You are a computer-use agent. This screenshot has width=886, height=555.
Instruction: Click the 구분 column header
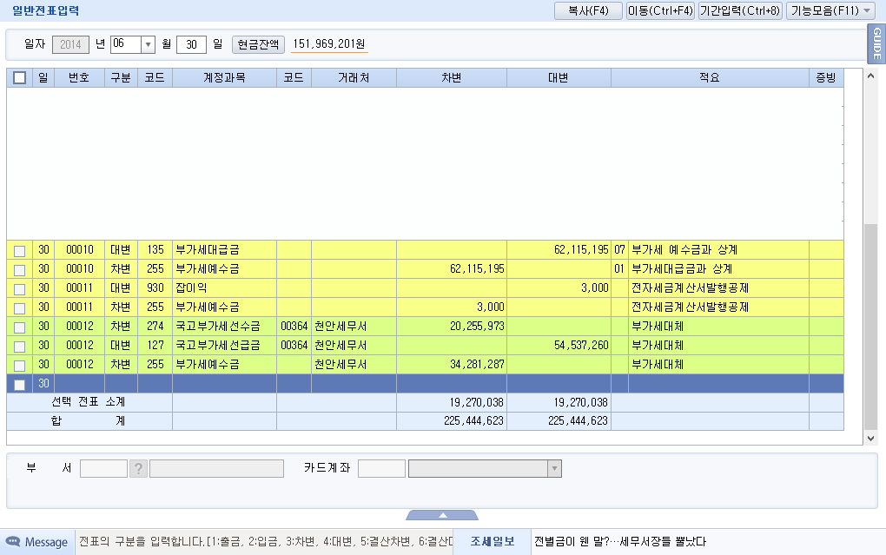[x=121, y=78]
